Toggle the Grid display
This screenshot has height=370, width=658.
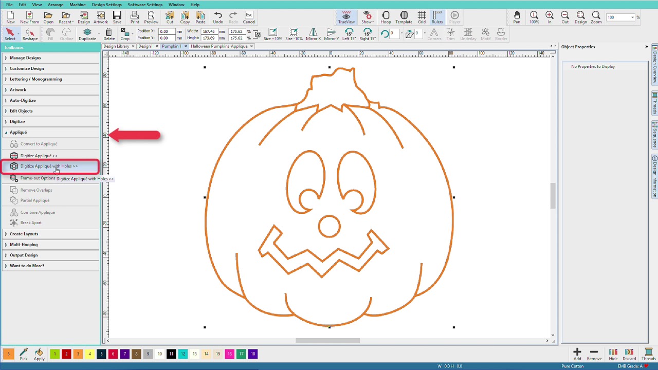pos(422,17)
